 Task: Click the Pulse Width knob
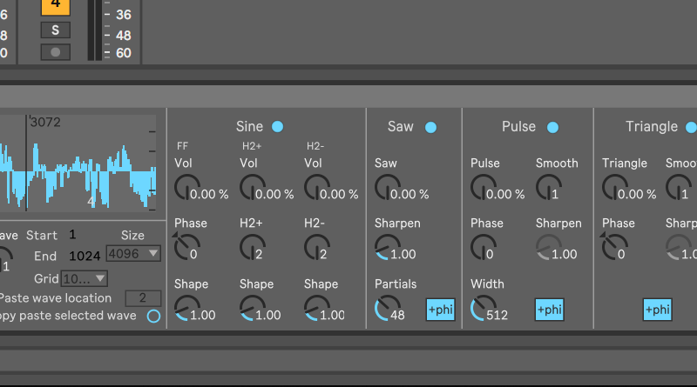coord(481,308)
